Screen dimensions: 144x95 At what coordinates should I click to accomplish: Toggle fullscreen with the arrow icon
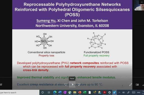coord(143,85)
